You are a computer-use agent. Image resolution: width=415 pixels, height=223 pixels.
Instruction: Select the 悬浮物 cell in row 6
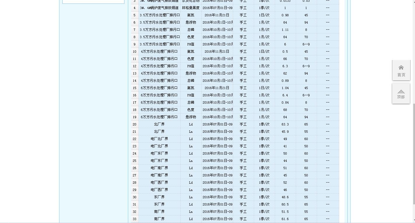click(x=191, y=22)
